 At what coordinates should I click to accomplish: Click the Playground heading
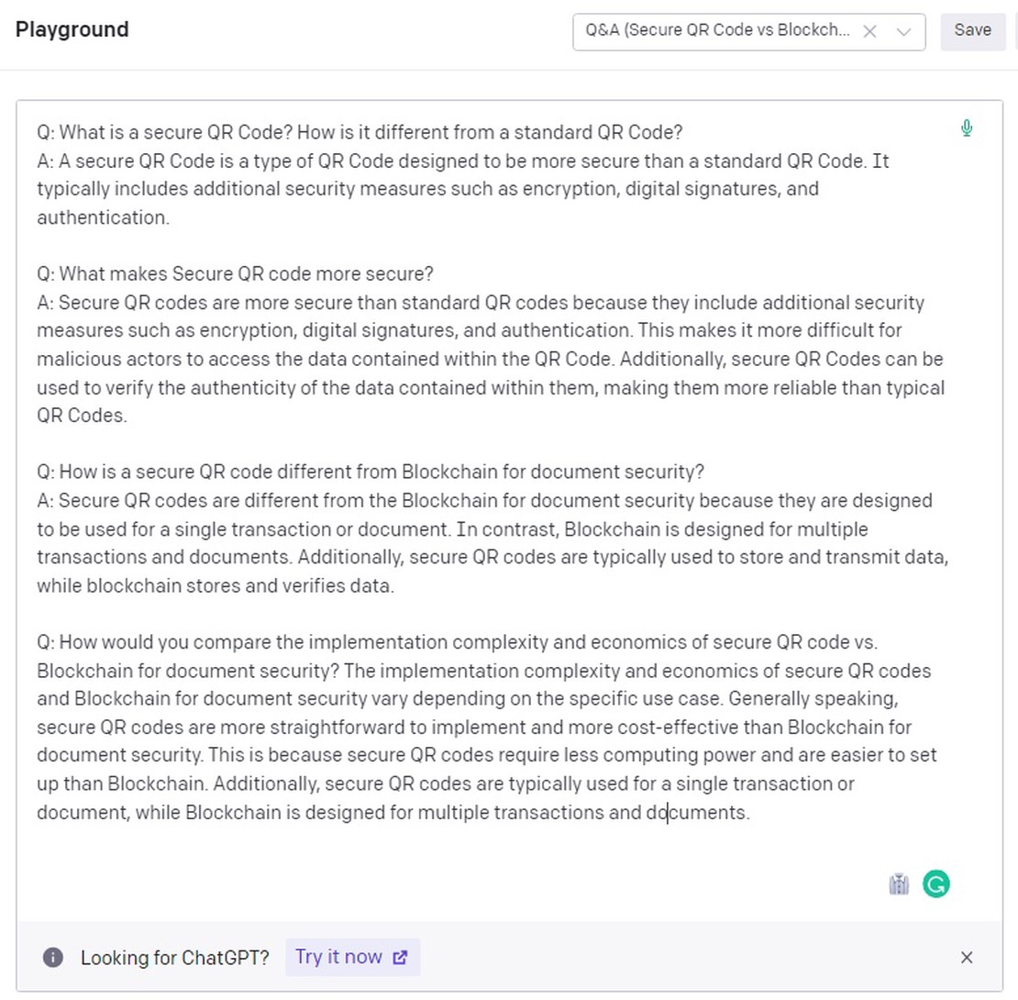(x=72, y=29)
